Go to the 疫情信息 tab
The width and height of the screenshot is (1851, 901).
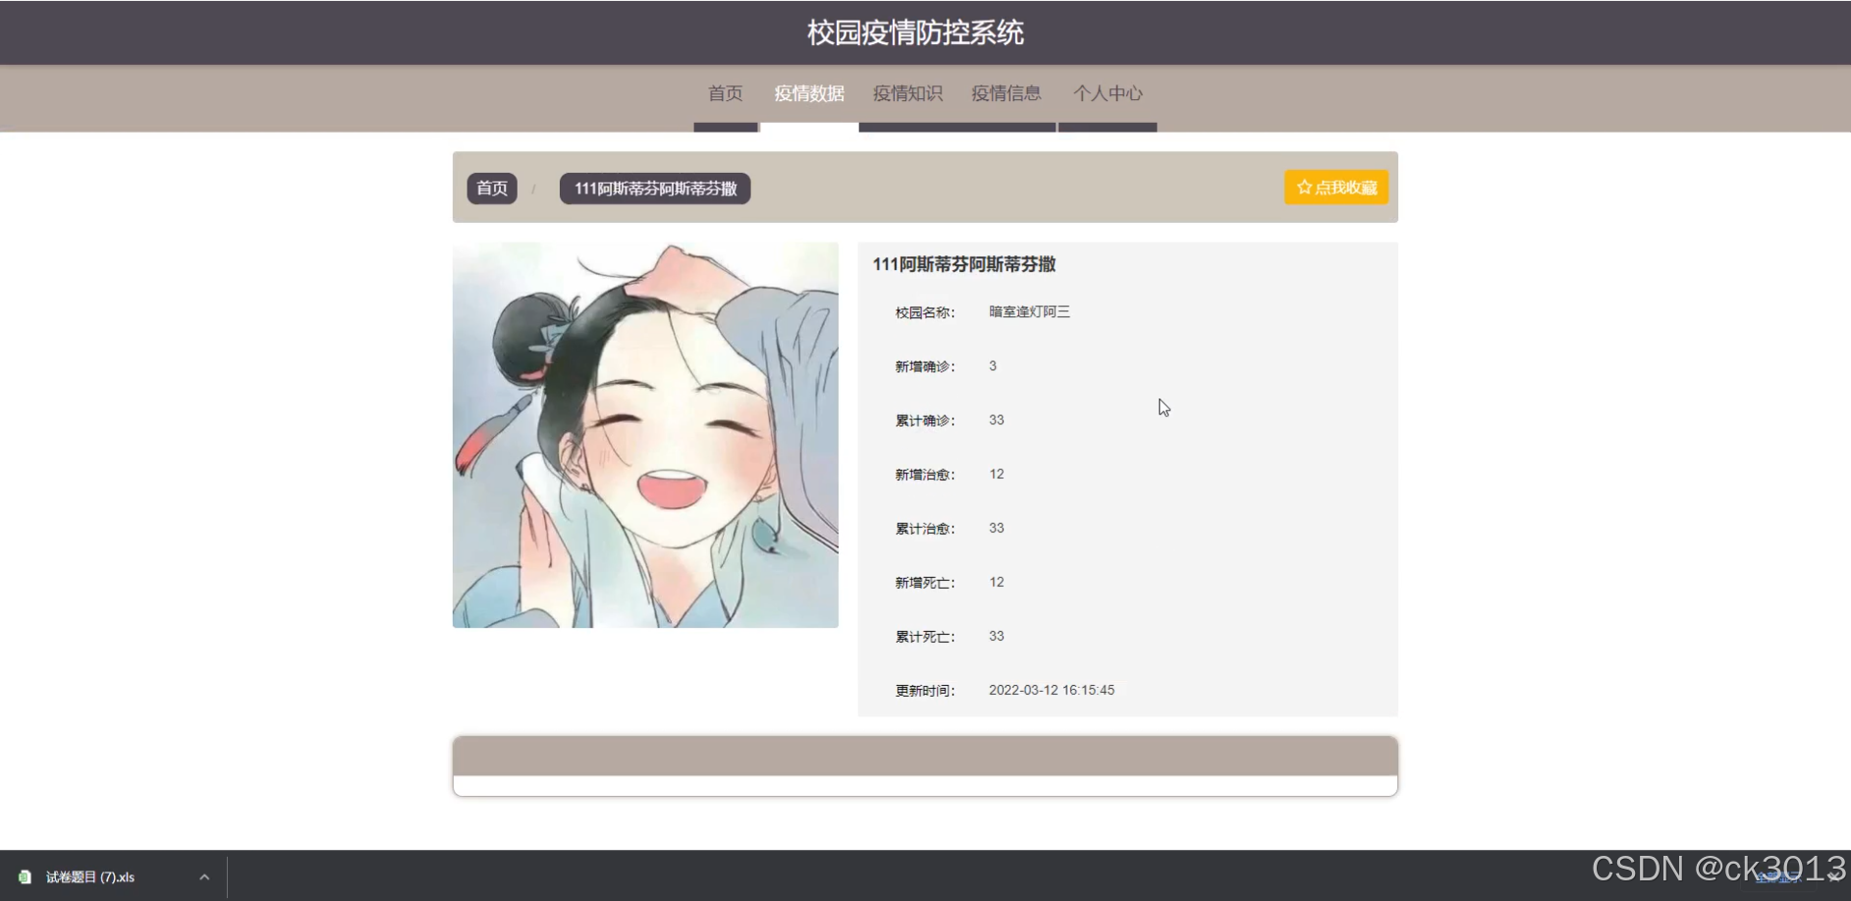click(x=1007, y=94)
